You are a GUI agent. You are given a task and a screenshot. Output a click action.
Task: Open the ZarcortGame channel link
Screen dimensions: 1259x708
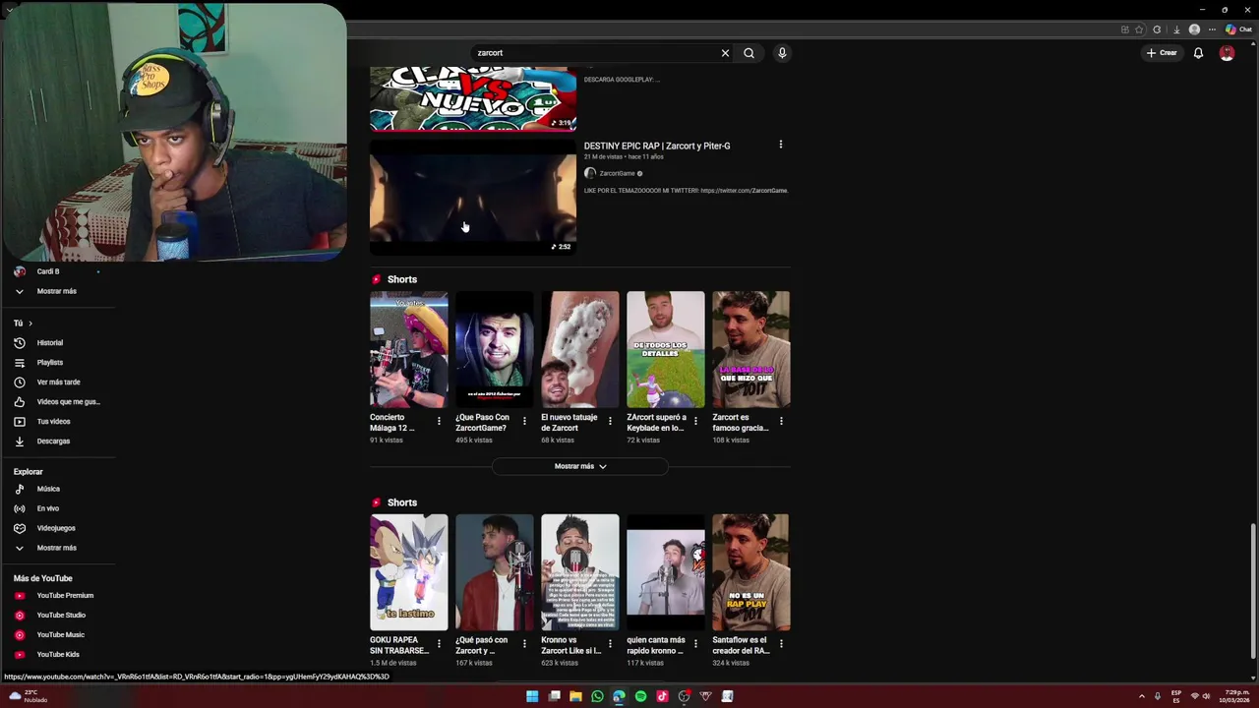coord(617,173)
